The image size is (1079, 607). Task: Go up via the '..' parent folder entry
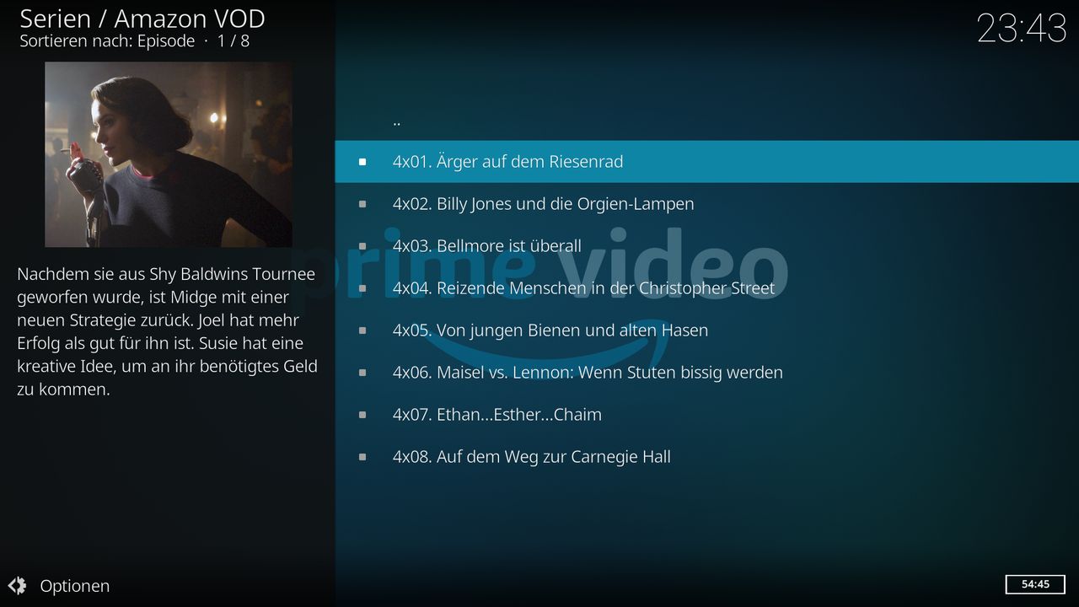tap(706, 120)
